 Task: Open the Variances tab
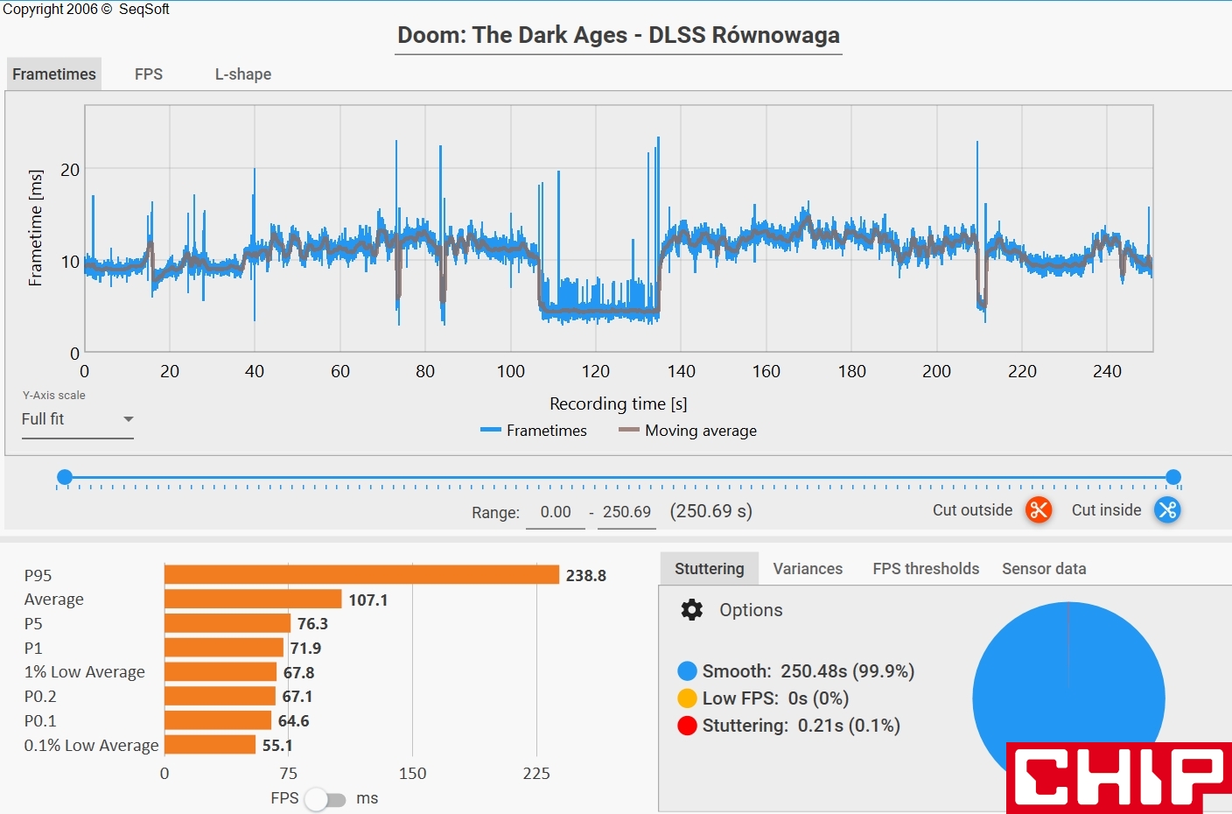(808, 569)
